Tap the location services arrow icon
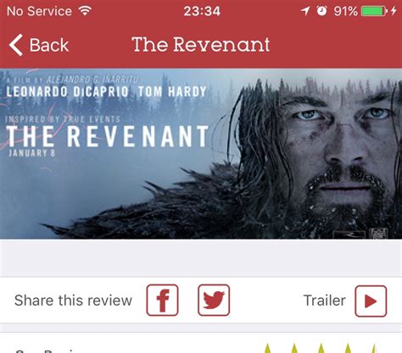 (x=305, y=11)
